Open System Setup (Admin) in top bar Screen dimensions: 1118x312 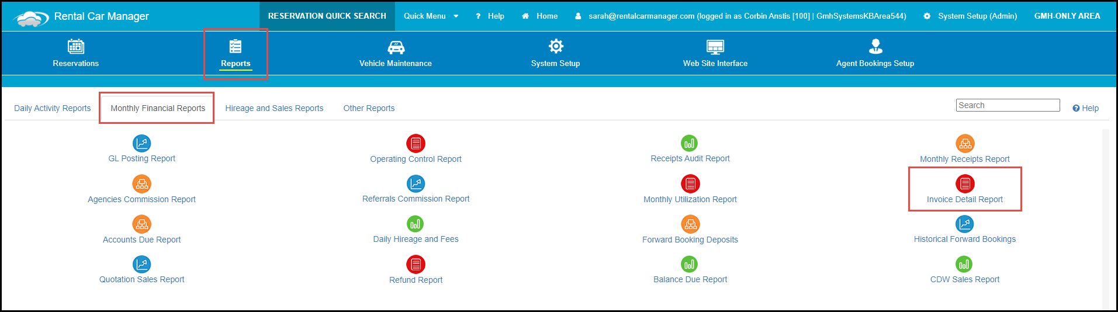pyautogui.click(x=977, y=16)
